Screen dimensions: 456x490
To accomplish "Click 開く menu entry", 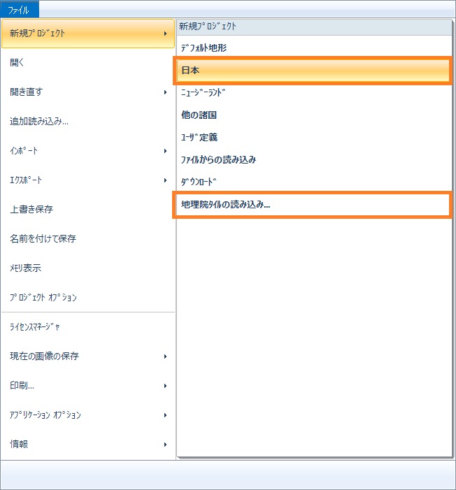I will pos(88,62).
